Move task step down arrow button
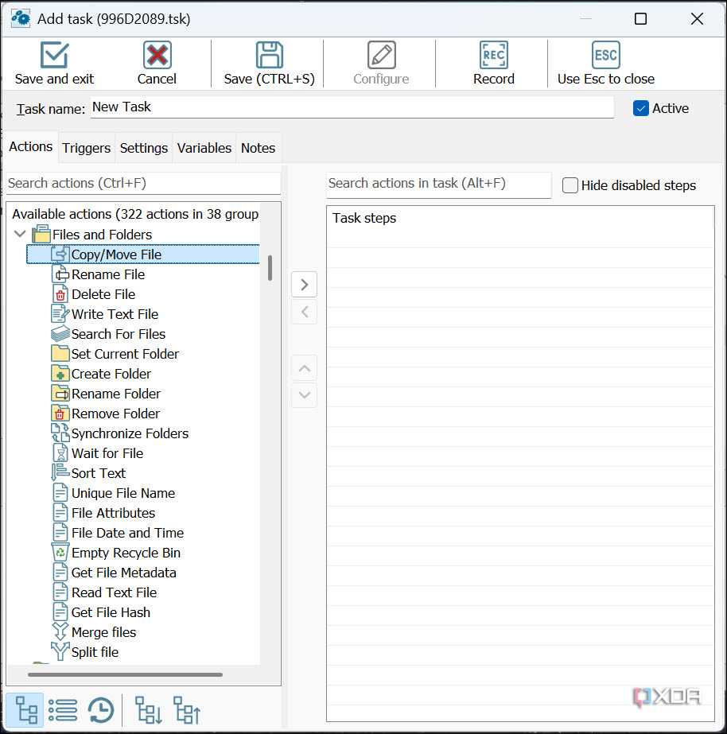 click(305, 395)
